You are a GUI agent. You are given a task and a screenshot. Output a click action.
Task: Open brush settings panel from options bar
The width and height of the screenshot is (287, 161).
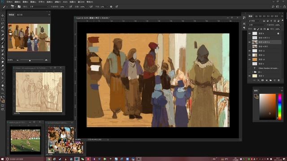point(19,7)
